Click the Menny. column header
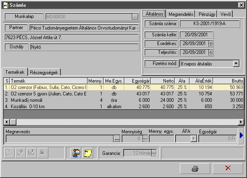Image resolution: width=247 pixels, height=178 pixels. 95,81
